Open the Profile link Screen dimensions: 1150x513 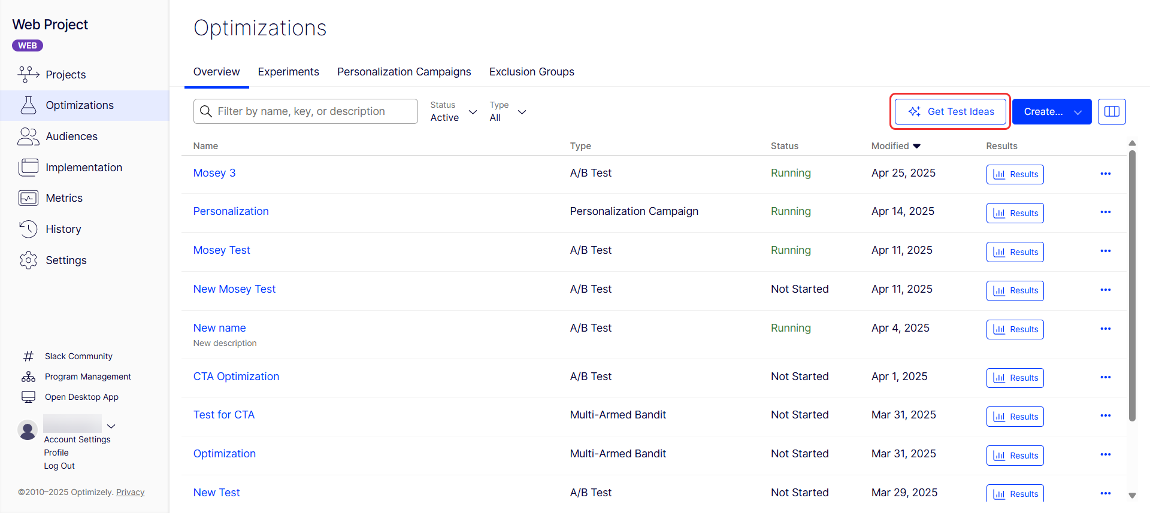point(56,453)
